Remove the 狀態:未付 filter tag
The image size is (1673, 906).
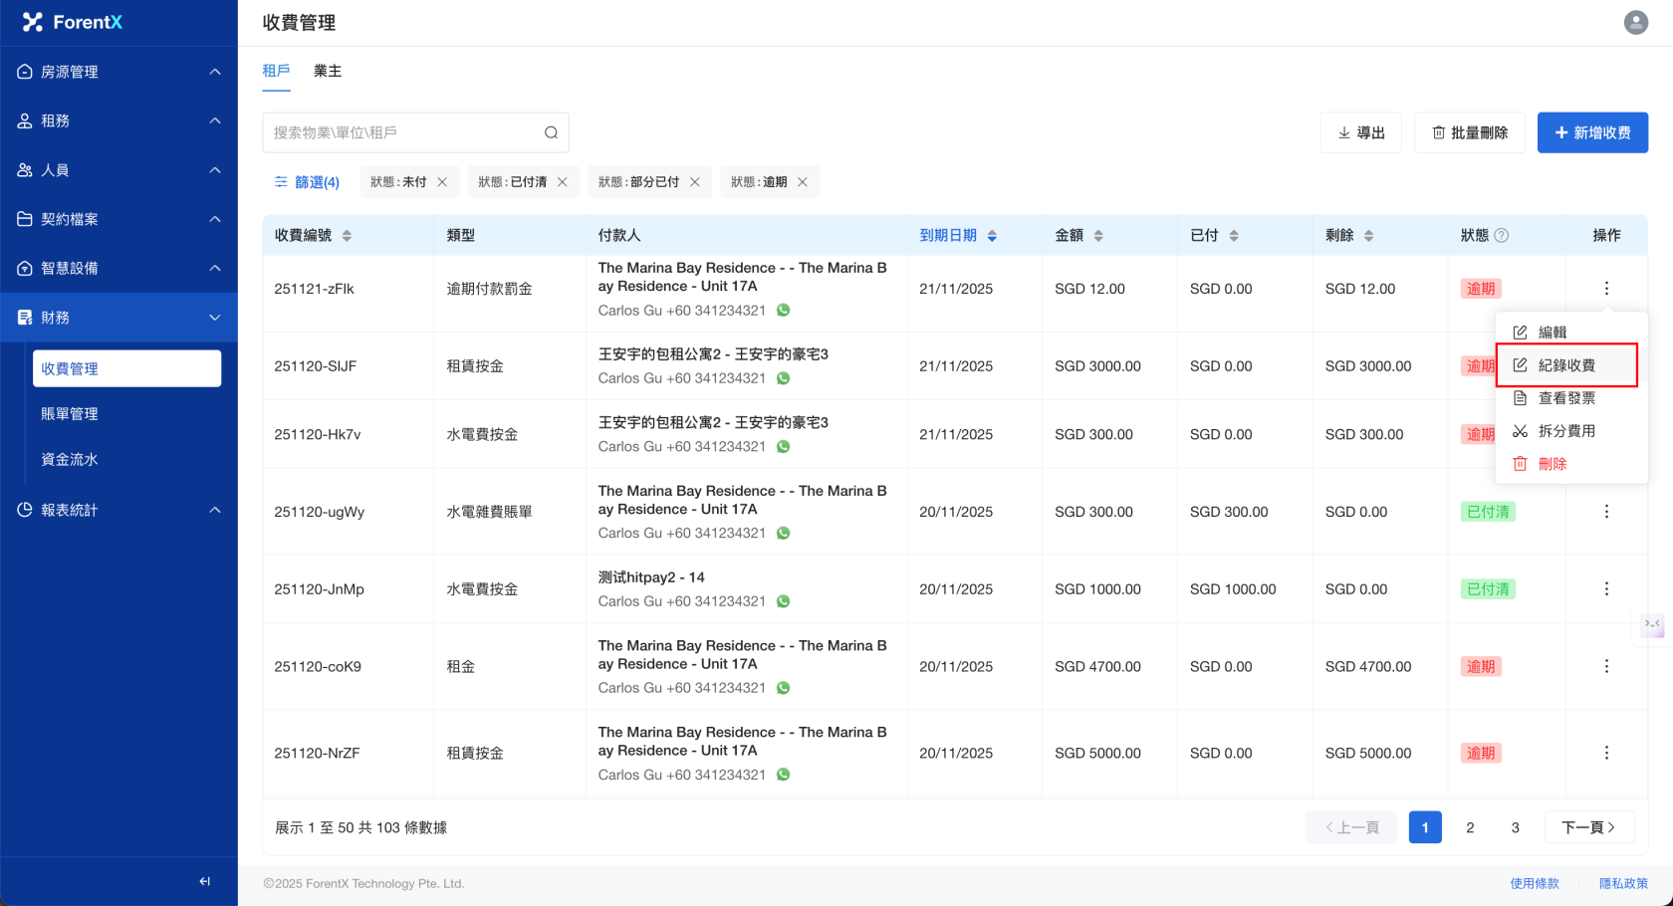pos(442,182)
